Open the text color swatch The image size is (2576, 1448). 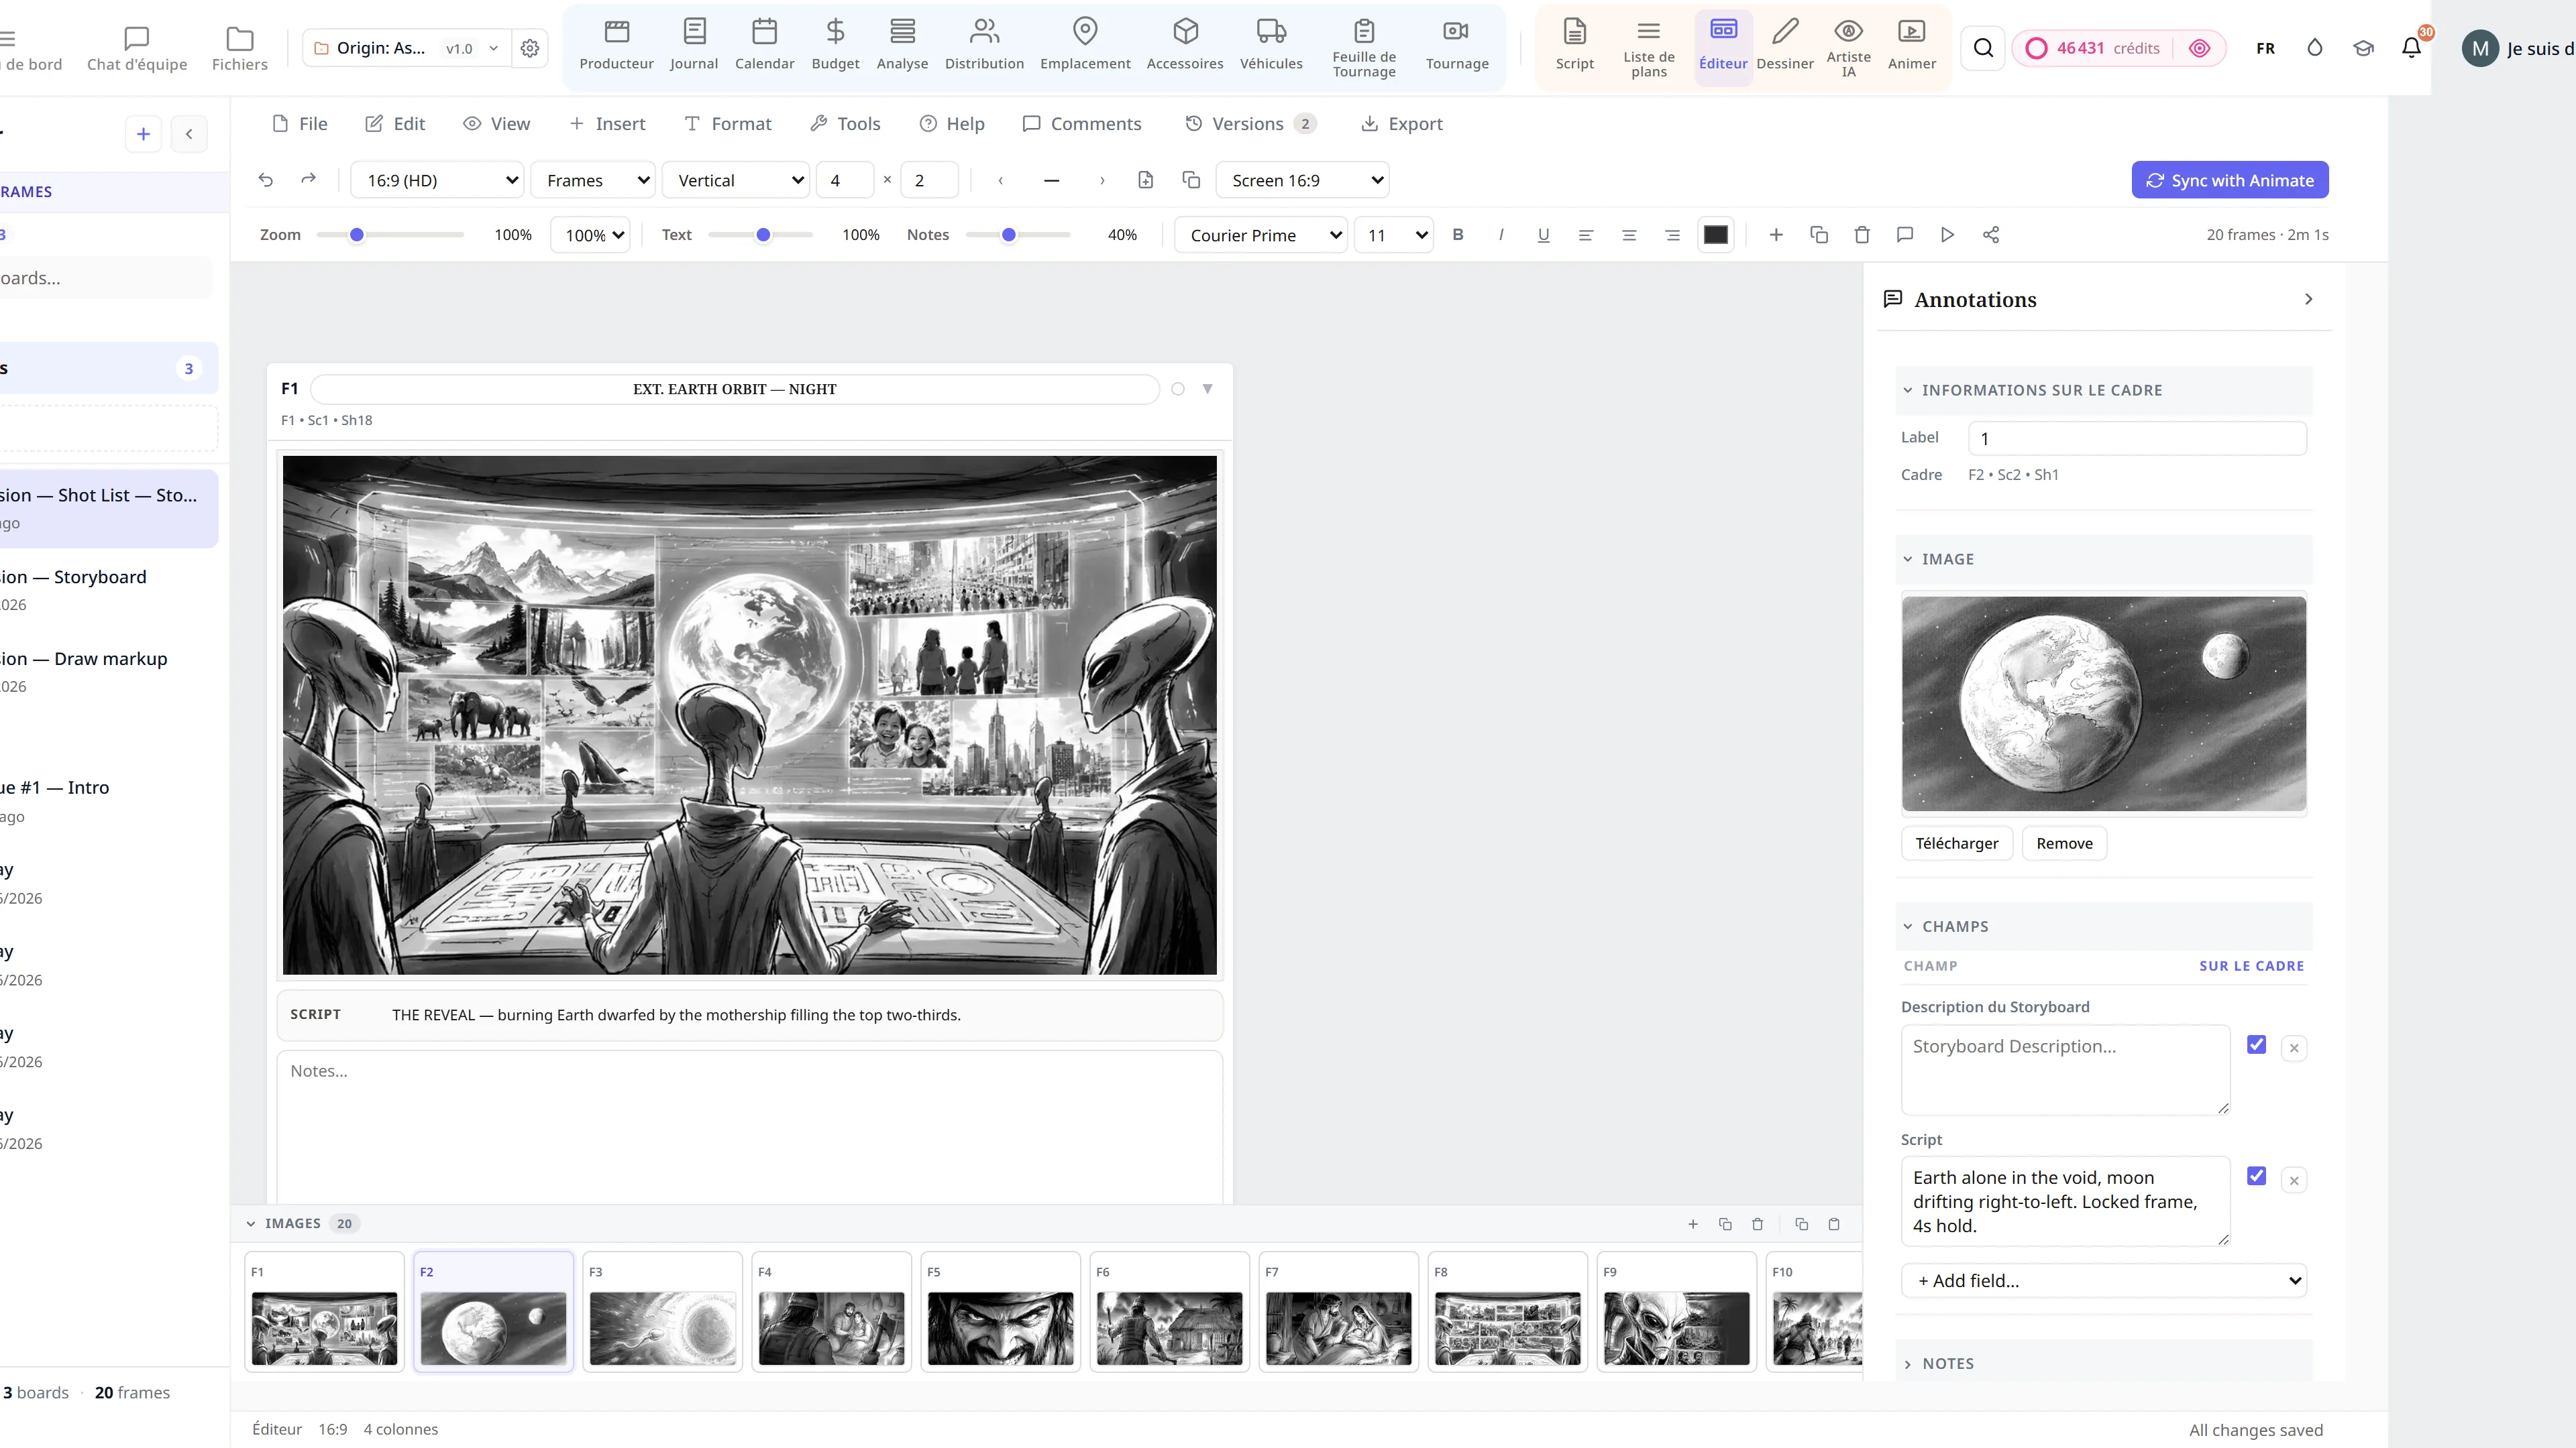click(1715, 235)
